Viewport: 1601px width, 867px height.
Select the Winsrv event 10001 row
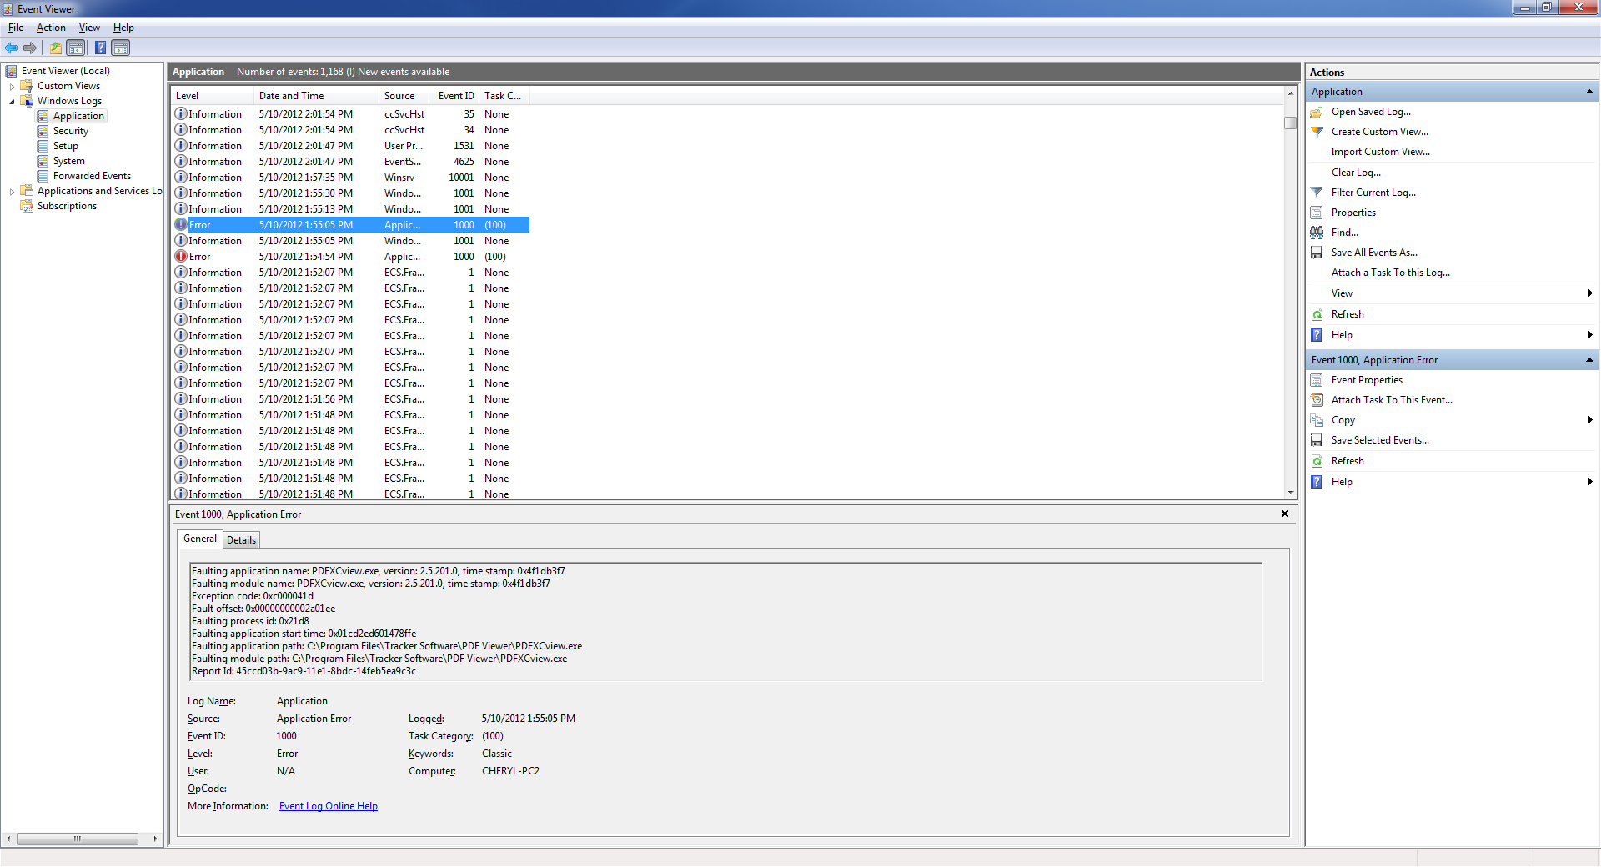pos(350,178)
